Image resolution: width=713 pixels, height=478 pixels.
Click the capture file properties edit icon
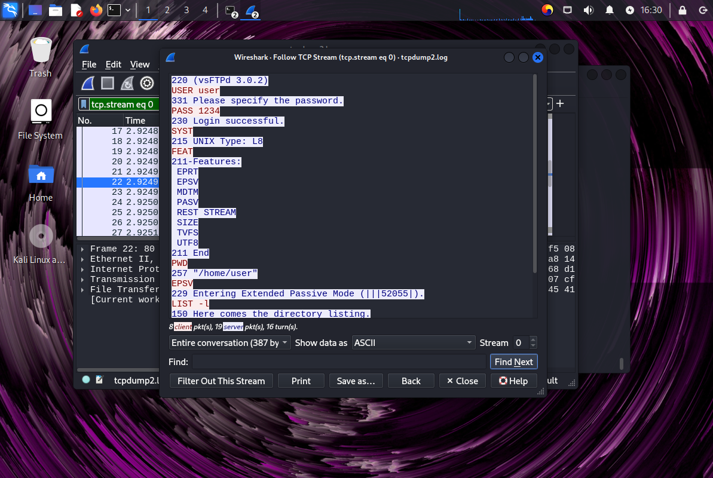[x=99, y=380]
